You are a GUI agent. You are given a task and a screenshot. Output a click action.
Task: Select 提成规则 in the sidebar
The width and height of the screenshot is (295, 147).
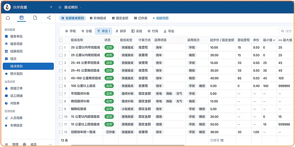click(28, 66)
